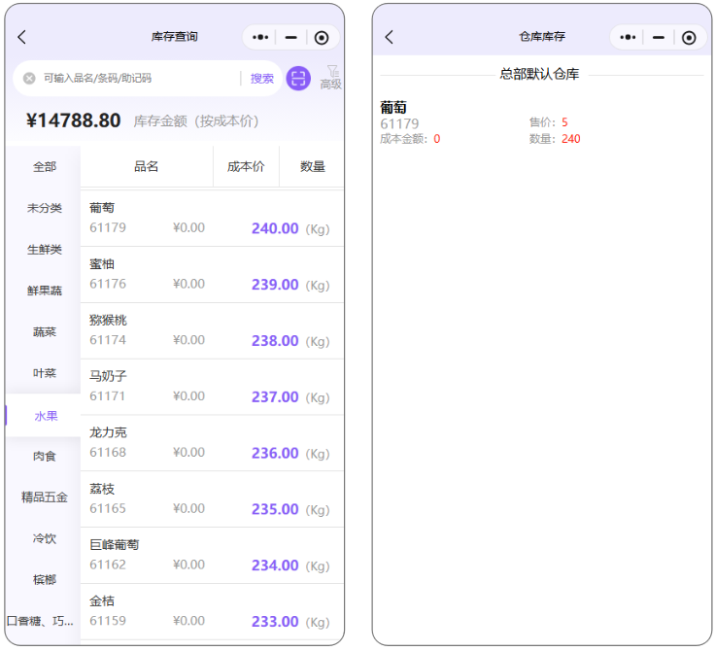Select 生鲜类 category in sidebar
The image size is (715, 651).
[45, 250]
